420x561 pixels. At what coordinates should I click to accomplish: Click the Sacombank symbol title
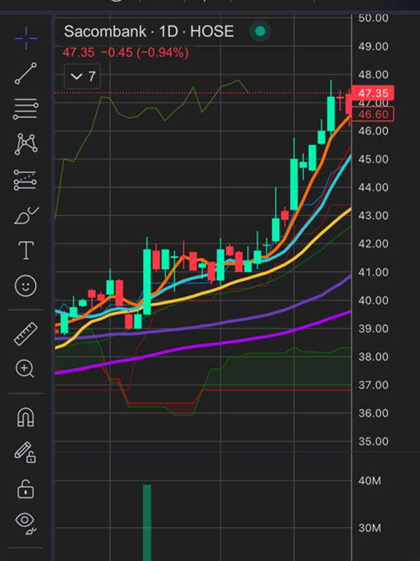point(149,32)
